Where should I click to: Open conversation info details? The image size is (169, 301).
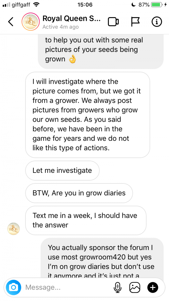point(157,22)
